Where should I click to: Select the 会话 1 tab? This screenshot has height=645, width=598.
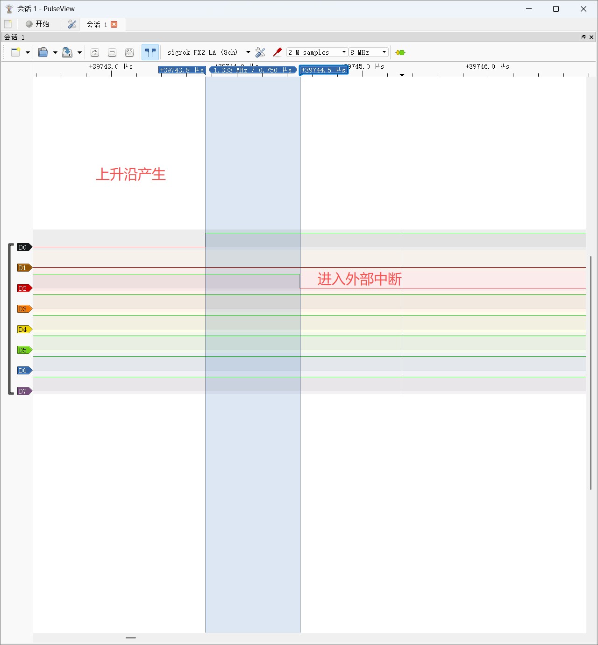(x=97, y=24)
